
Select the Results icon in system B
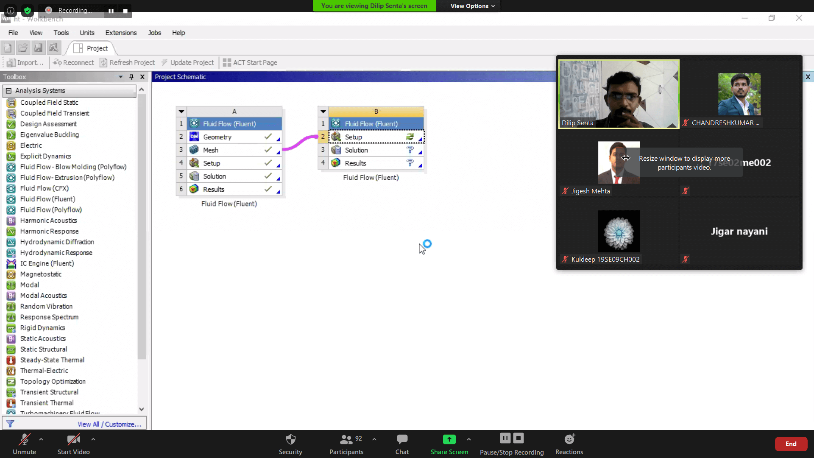click(x=336, y=163)
